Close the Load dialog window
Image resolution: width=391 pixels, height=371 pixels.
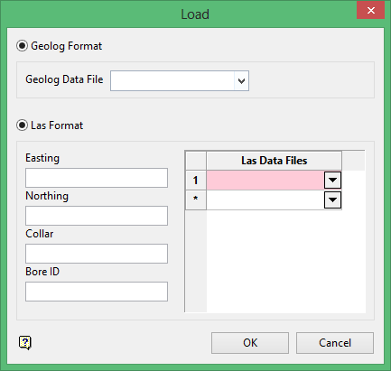pyautogui.click(x=370, y=11)
